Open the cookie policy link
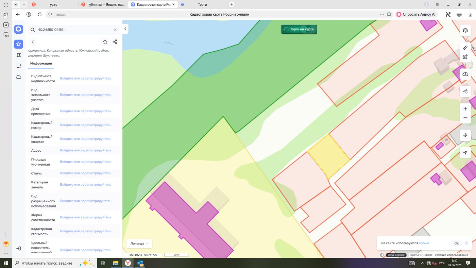476x268 pixels. pyautogui.click(x=424, y=243)
